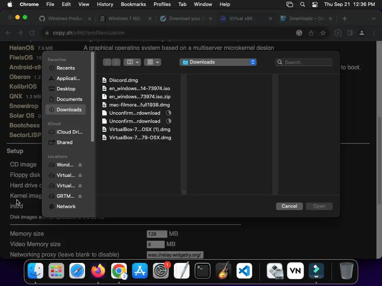Screen dimensions: 382x286
Task: Open the Edit menu
Action: click(x=66, y=4)
